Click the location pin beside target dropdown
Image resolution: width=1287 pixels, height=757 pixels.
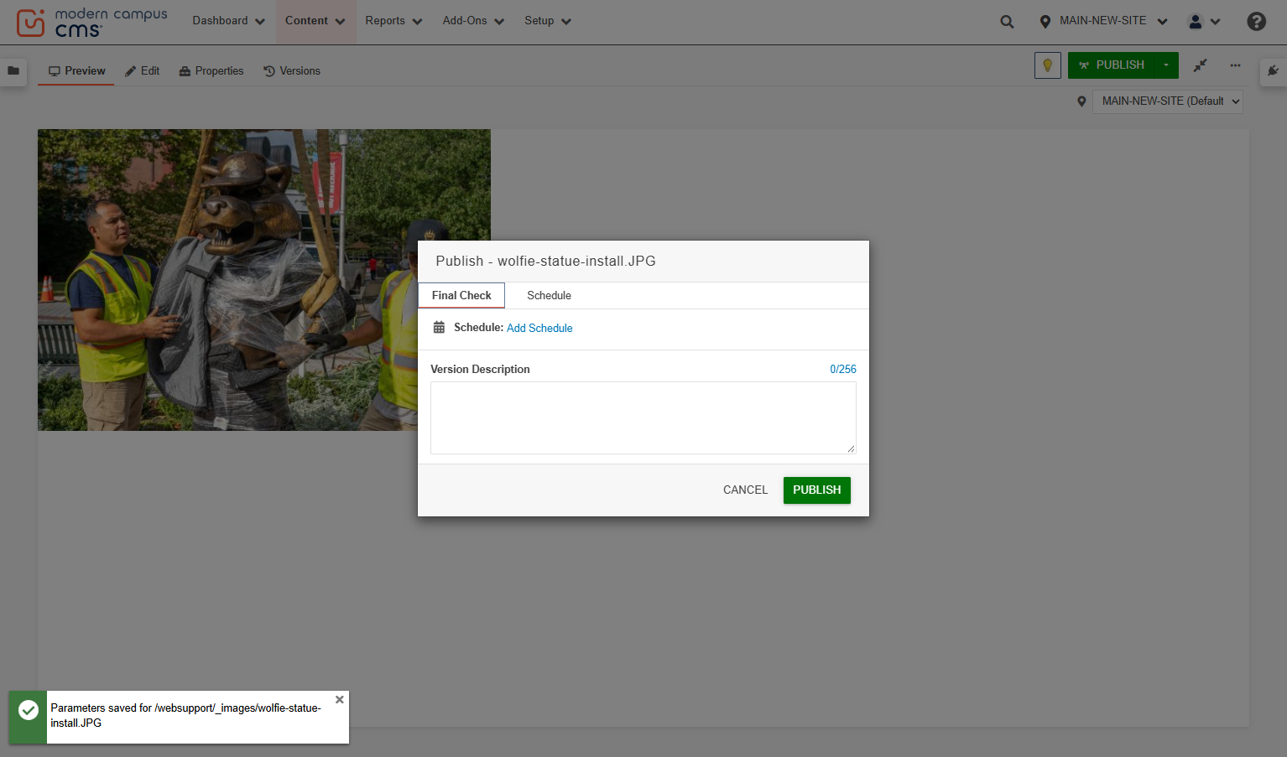point(1081,101)
